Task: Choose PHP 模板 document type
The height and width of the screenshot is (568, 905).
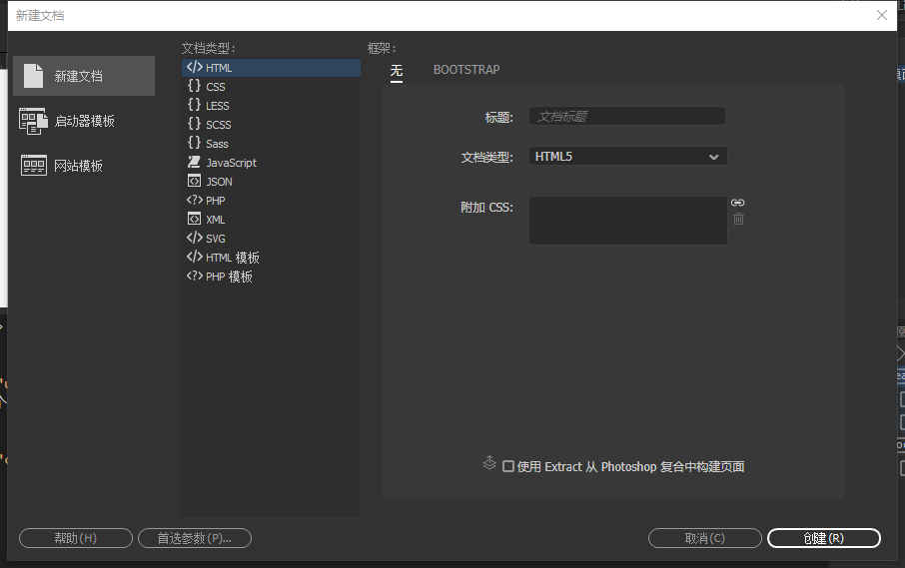Action: (x=271, y=277)
